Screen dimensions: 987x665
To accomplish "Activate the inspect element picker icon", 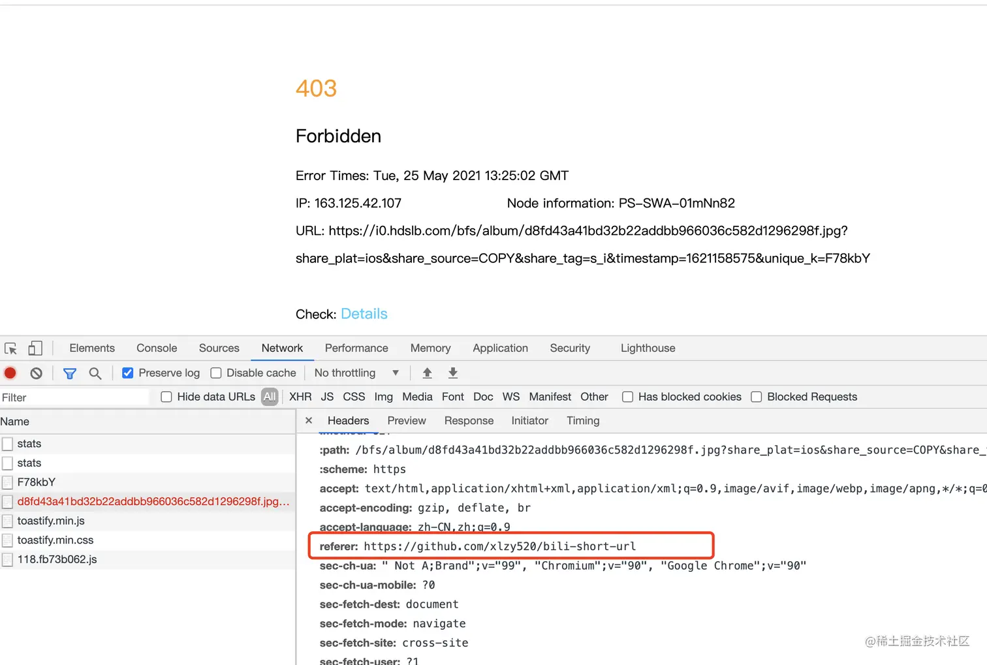I will tap(10, 348).
